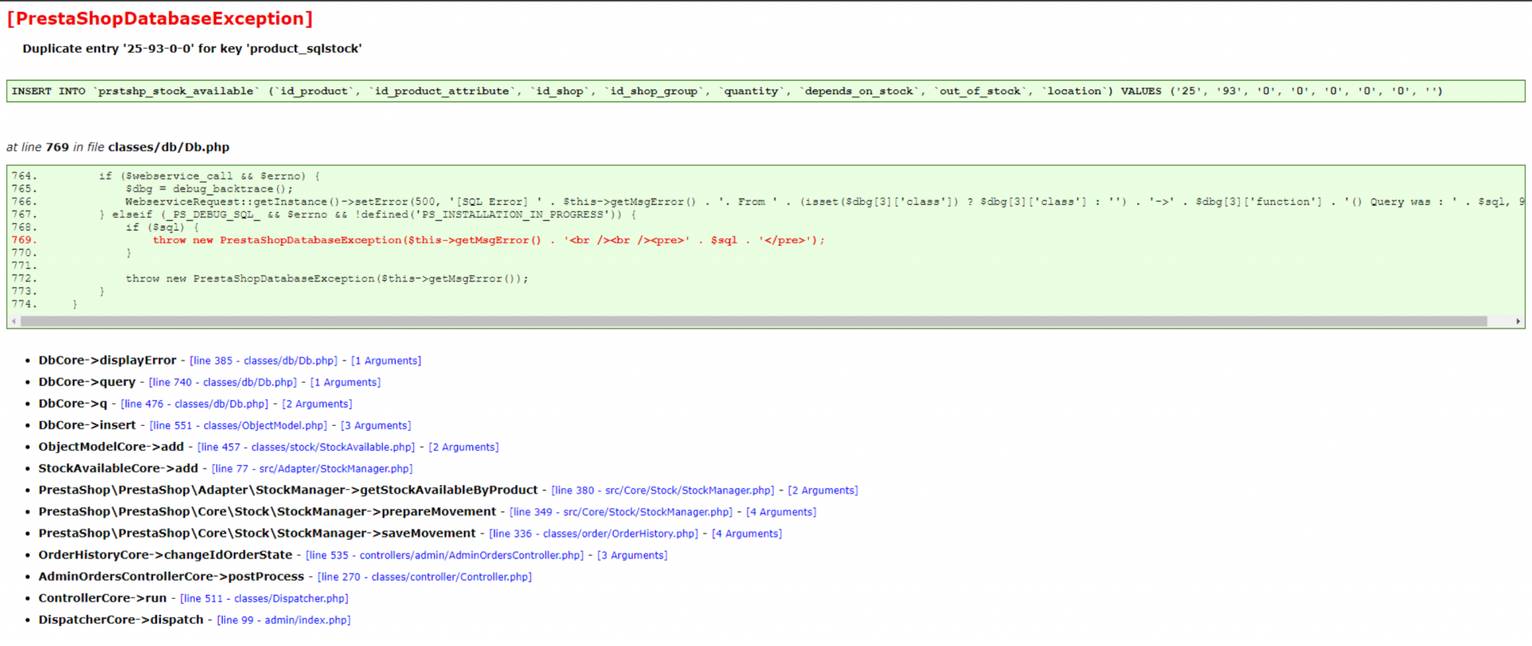This screenshot has height=646, width=1532.
Task: Expand 2 Arguments for getStockAvailableByProduct
Action: coord(823,490)
